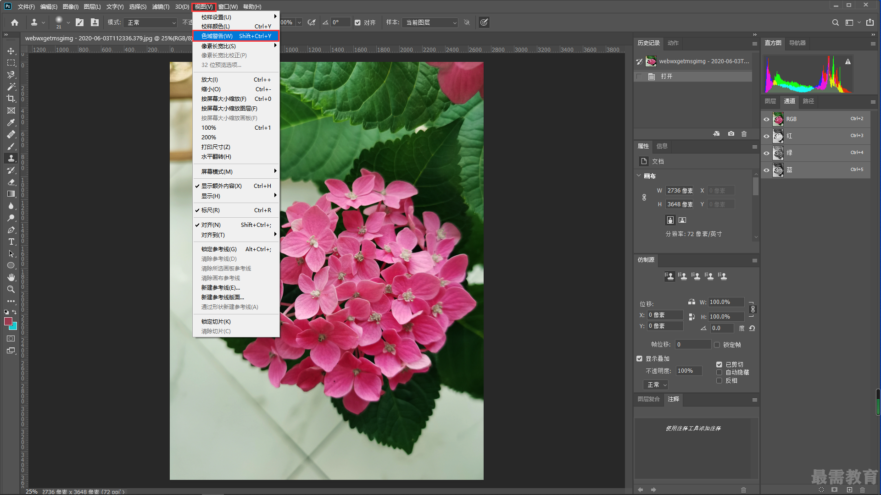This screenshot has height=495, width=881.
Task: Enable the 反相 checkbox
Action: coord(719,380)
